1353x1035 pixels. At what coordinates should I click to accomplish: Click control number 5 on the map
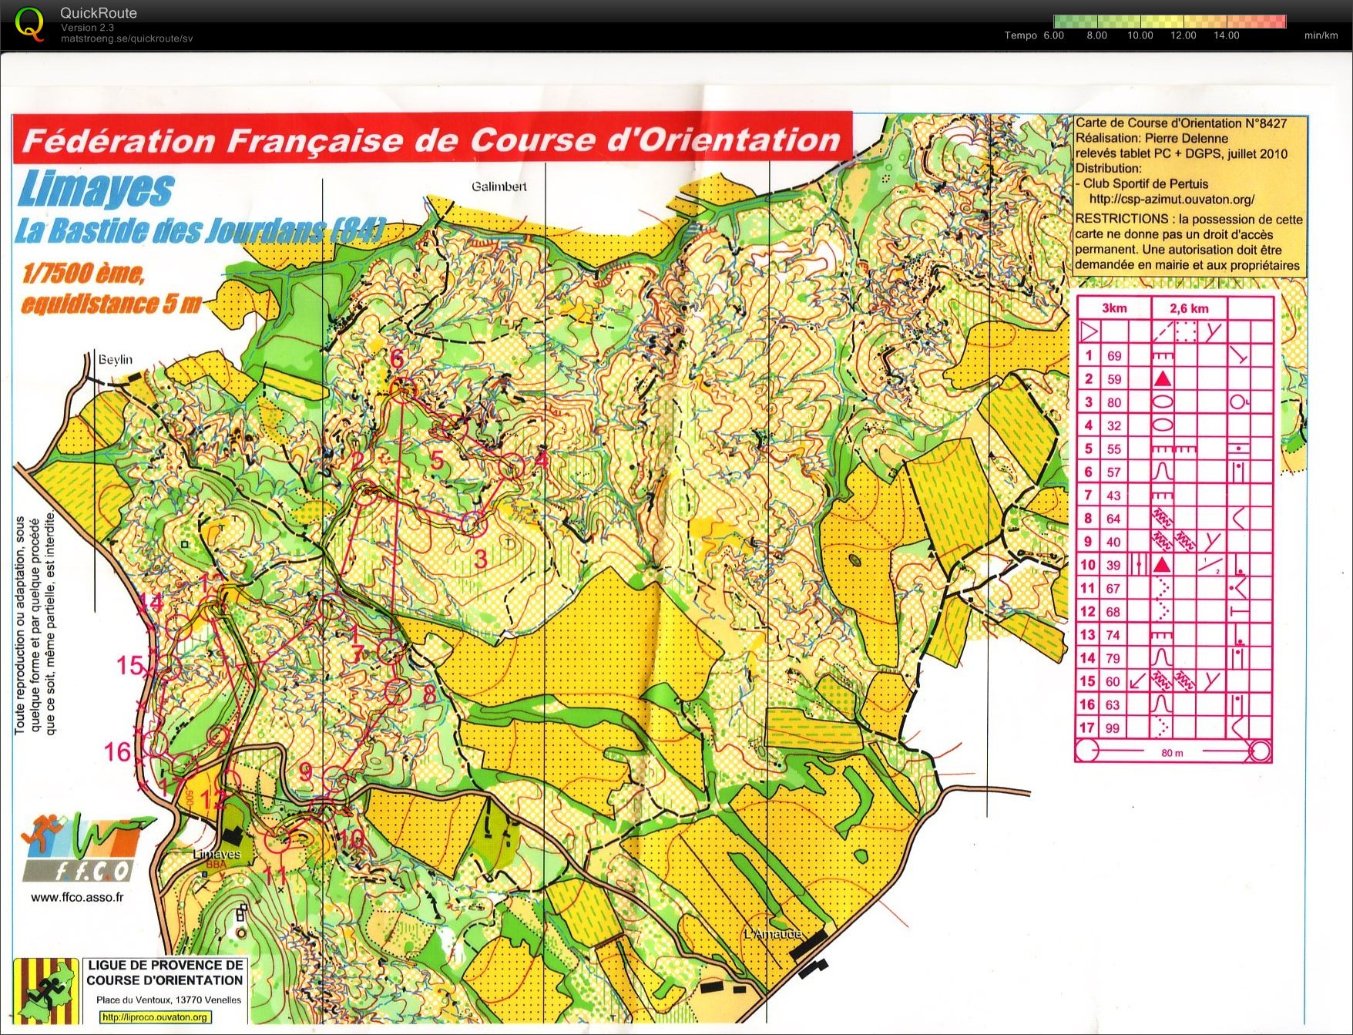point(437,461)
